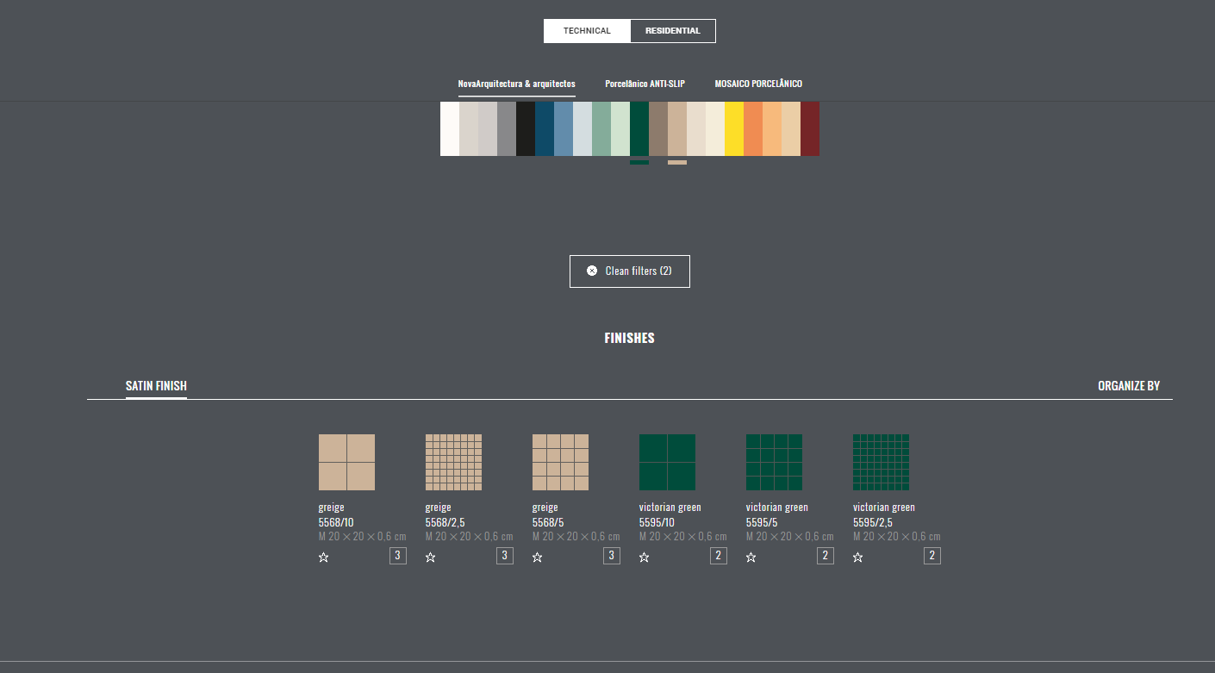Deselect the dark victorian green color swatch
The width and height of the screenshot is (1215, 673).
[x=639, y=128]
